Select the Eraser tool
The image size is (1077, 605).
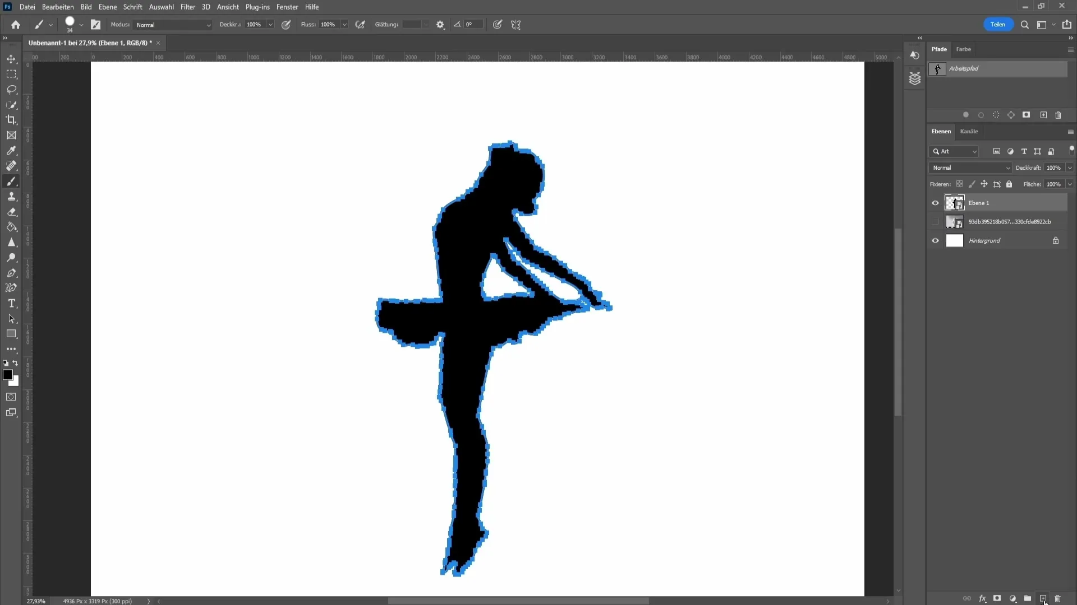tap(11, 212)
